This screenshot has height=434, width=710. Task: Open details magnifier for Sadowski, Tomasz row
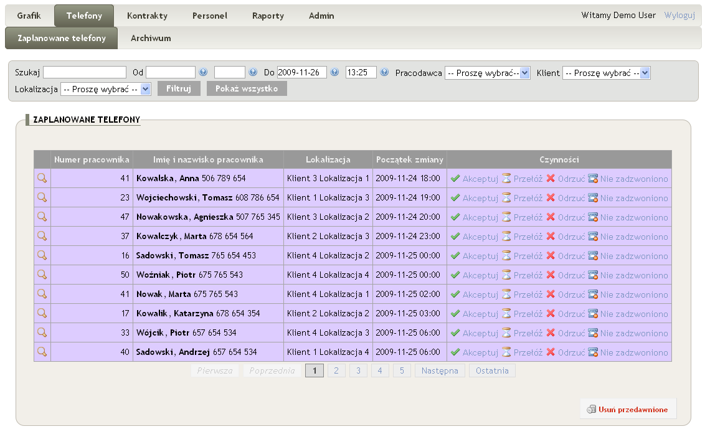[42, 255]
